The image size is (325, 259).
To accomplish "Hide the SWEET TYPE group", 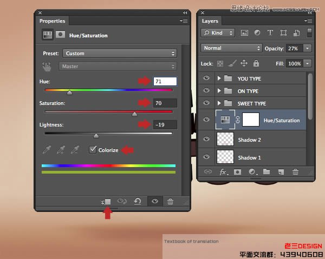I will tap(206, 103).
